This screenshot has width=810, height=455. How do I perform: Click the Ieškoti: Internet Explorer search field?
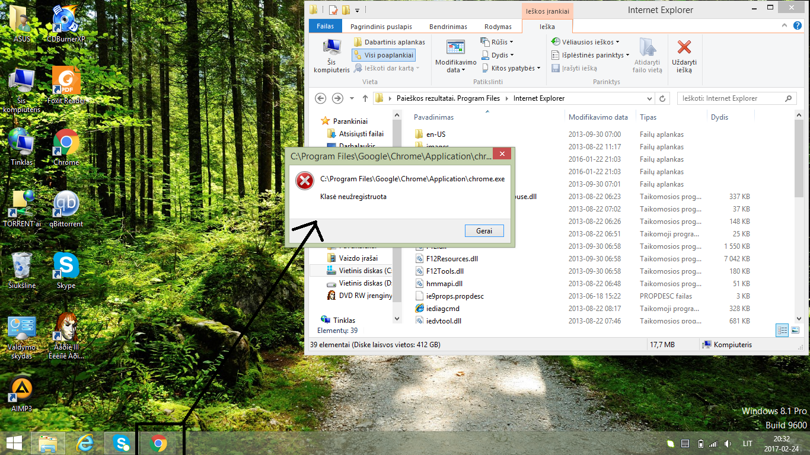point(732,98)
